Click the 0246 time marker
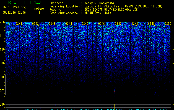The image size is (174, 110). pos(102,24)
